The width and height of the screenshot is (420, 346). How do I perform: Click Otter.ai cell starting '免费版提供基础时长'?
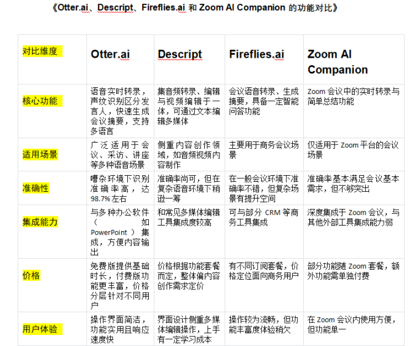pyautogui.click(x=120, y=286)
